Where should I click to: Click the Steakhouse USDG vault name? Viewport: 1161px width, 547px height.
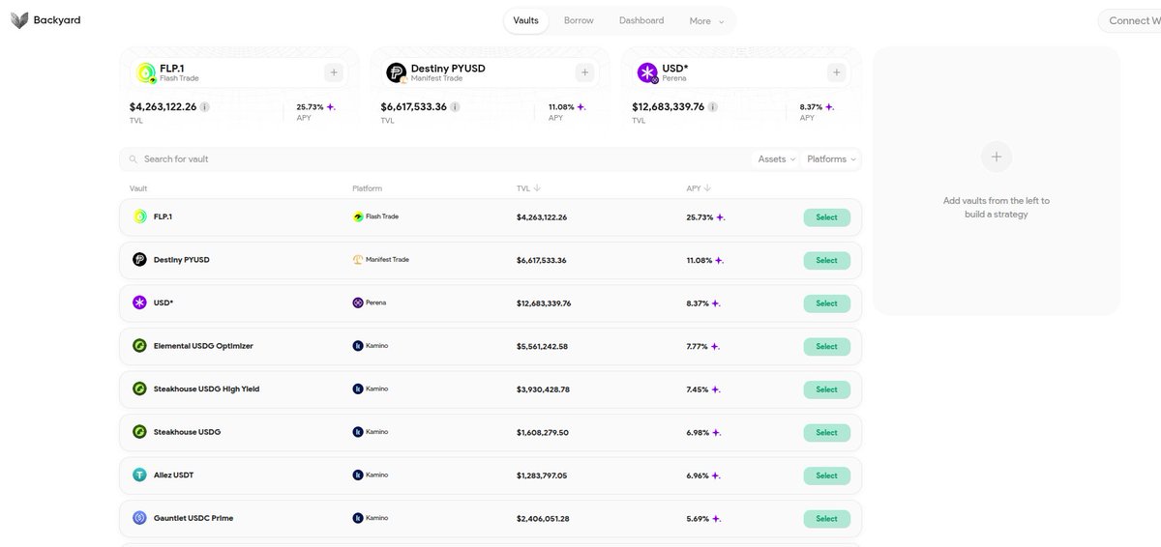[x=187, y=432]
